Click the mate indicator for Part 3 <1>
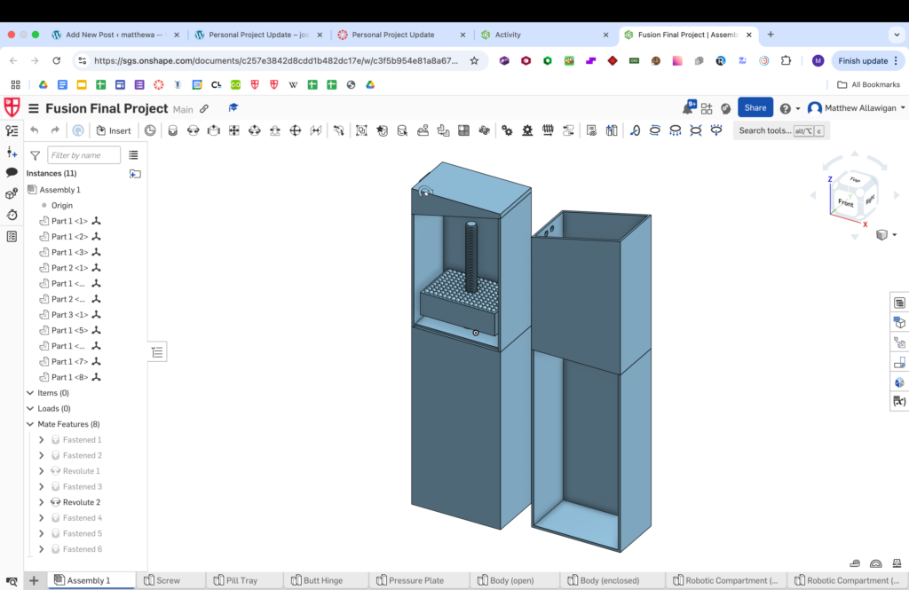The height and width of the screenshot is (590, 909). pos(96,315)
